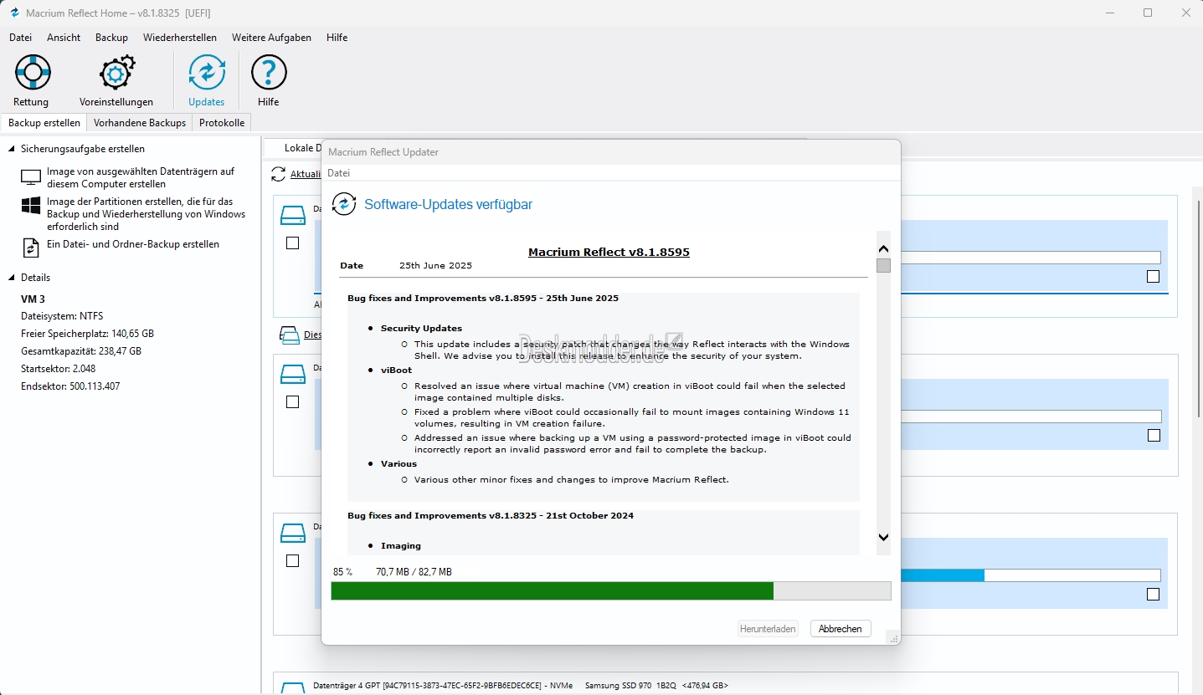This screenshot has width=1203, height=695.
Task: Click Windows logo icon for Windows partition image
Action: click(x=31, y=206)
